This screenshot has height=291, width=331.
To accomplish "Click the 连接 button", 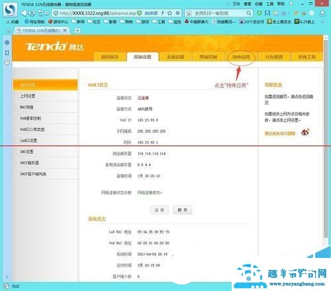I will point(160,210).
